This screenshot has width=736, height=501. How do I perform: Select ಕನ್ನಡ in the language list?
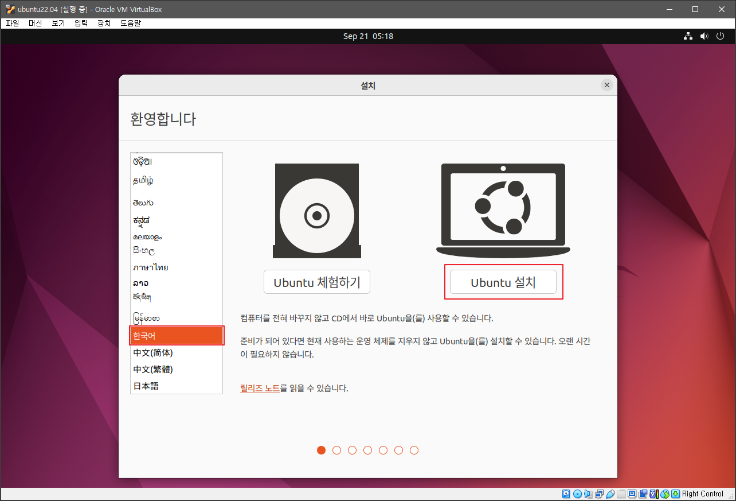(177, 220)
